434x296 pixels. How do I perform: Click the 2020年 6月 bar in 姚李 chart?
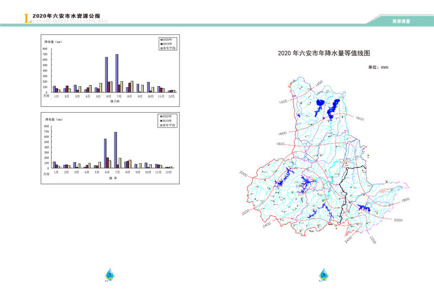pos(105,153)
